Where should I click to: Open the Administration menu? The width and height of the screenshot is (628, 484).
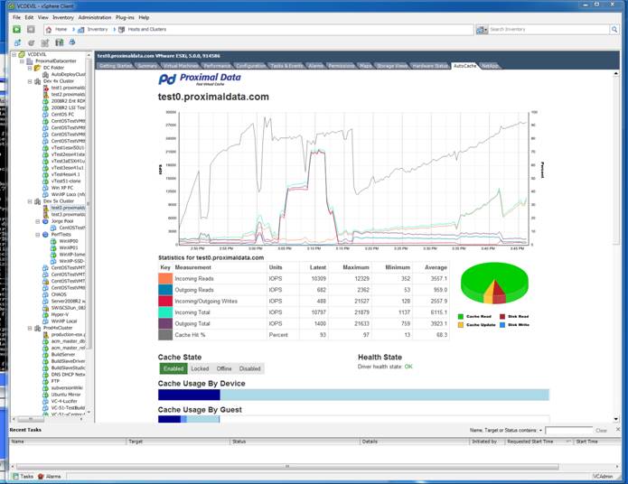[95, 18]
